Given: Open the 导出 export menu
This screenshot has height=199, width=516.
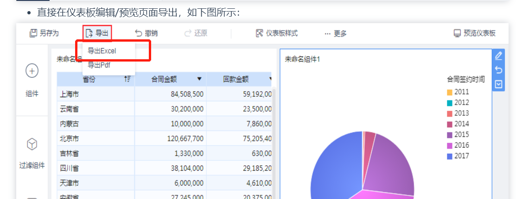Looking at the screenshot, I should click(97, 33).
